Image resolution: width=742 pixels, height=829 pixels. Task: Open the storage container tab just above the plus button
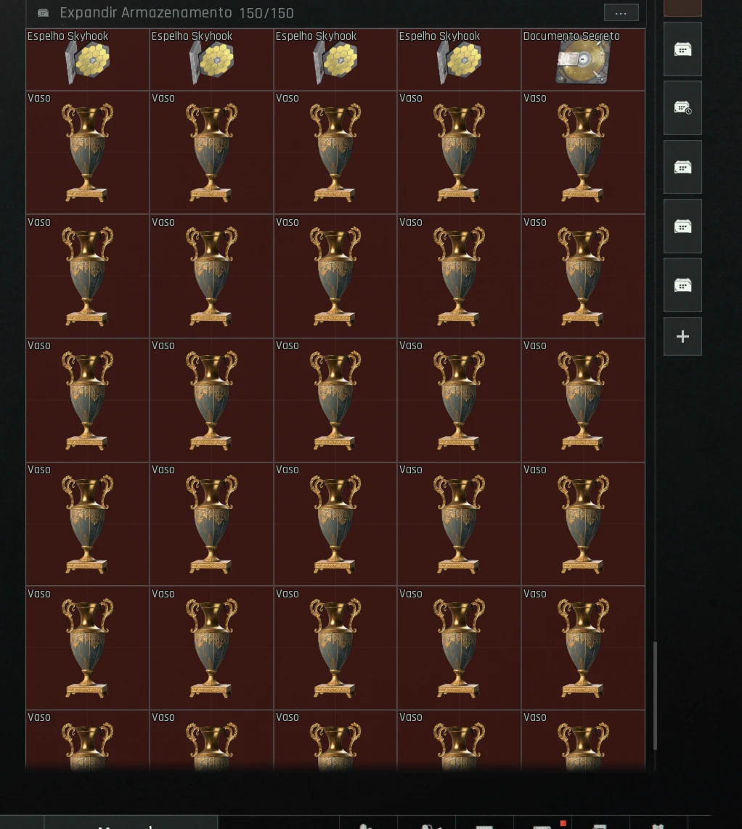tap(682, 285)
